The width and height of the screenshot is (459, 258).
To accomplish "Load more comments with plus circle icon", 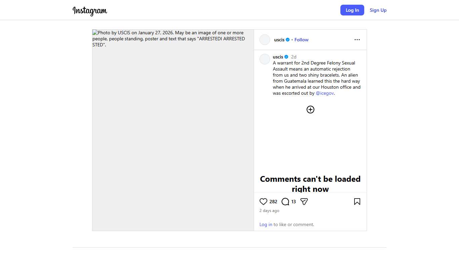I will [x=310, y=110].
